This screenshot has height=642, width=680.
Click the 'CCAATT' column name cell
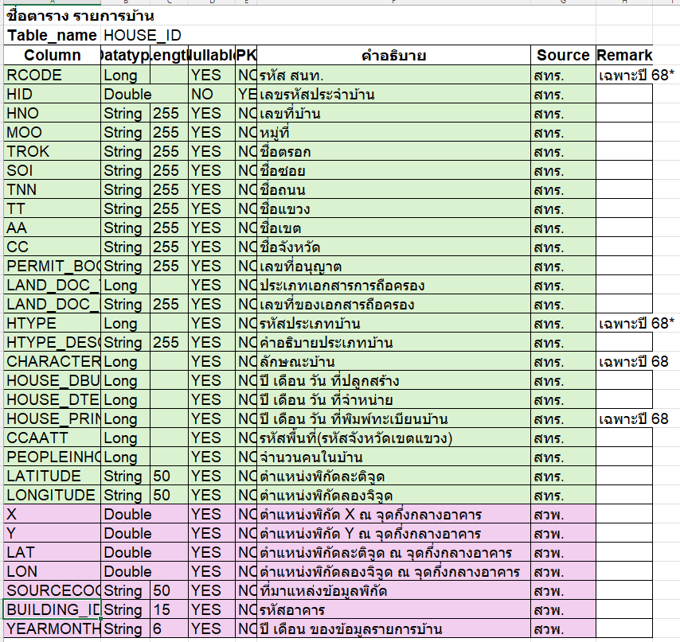point(52,438)
